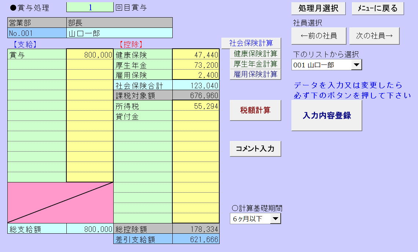
Task: Calculate tax with 税額計算 button
Action: tap(255, 110)
